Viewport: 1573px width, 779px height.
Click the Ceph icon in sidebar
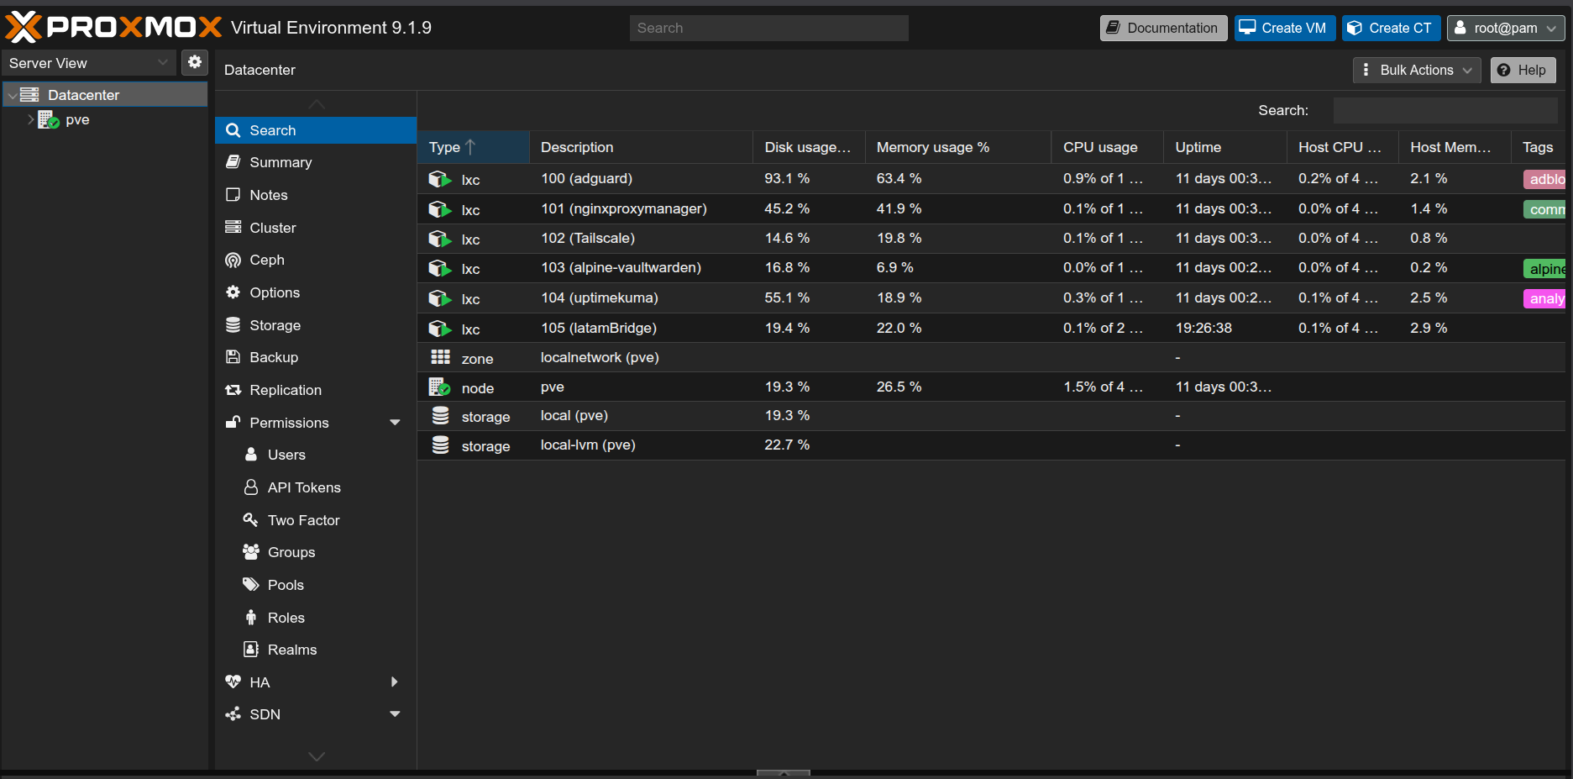click(233, 260)
